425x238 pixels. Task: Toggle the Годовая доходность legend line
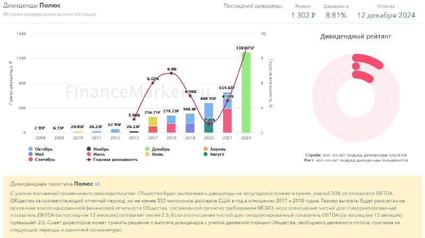pos(112,159)
